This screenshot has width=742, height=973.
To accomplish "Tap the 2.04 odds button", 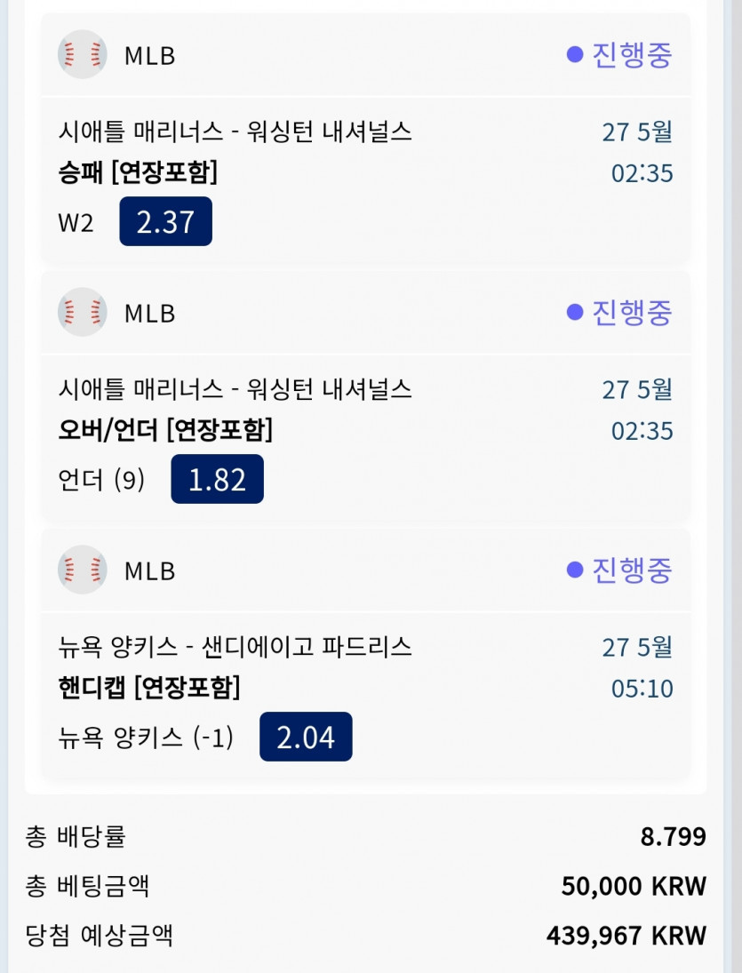I will pos(306,737).
